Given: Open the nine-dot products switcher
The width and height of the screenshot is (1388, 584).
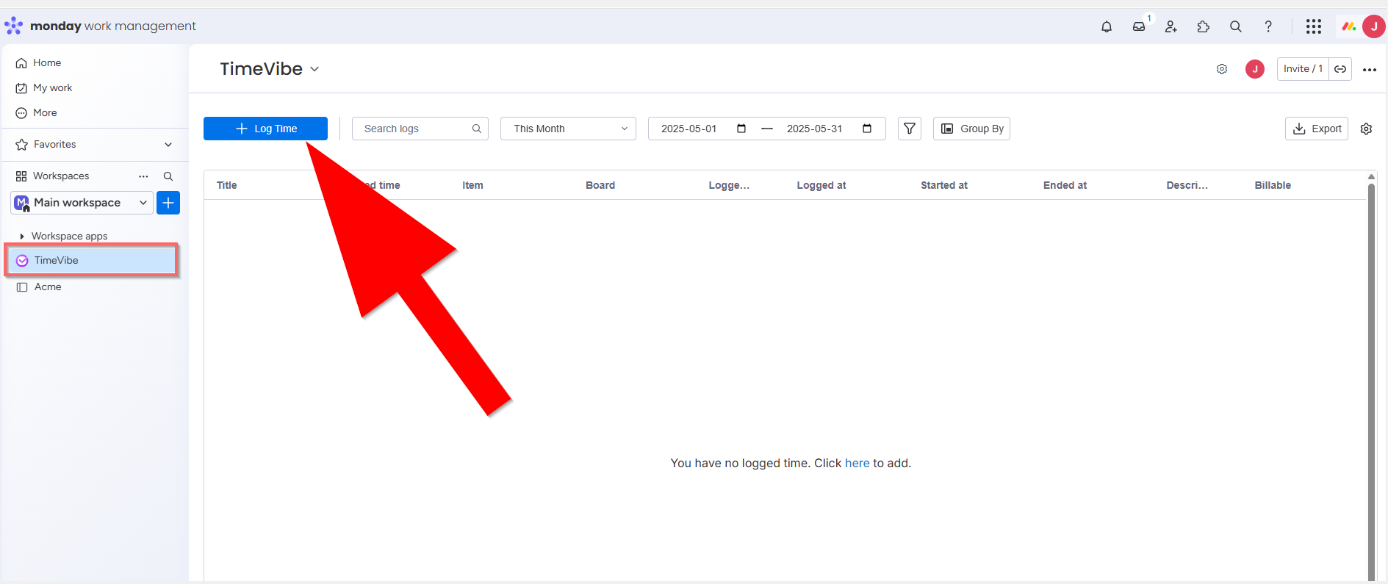Looking at the screenshot, I should 1314,26.
